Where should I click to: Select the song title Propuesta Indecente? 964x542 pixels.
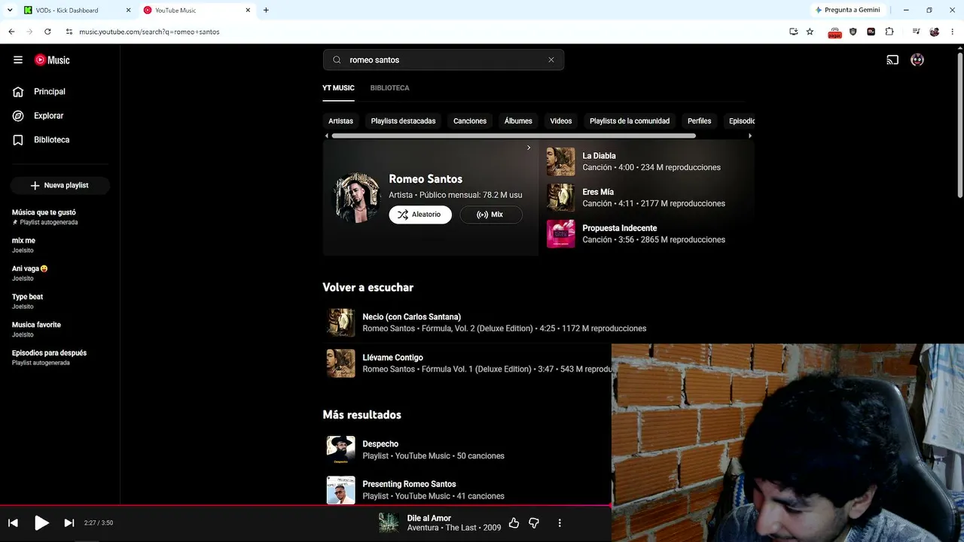[x=620, y=228]
